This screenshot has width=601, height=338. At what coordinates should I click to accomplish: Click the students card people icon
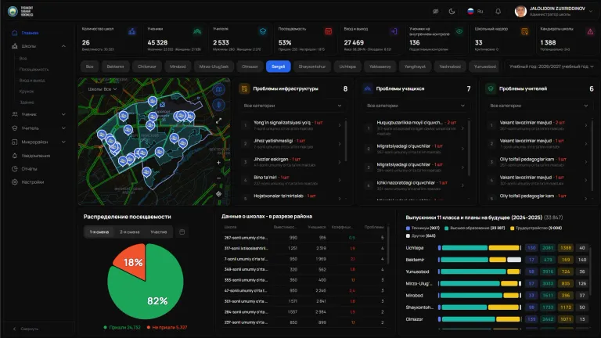tap(197, 31)
